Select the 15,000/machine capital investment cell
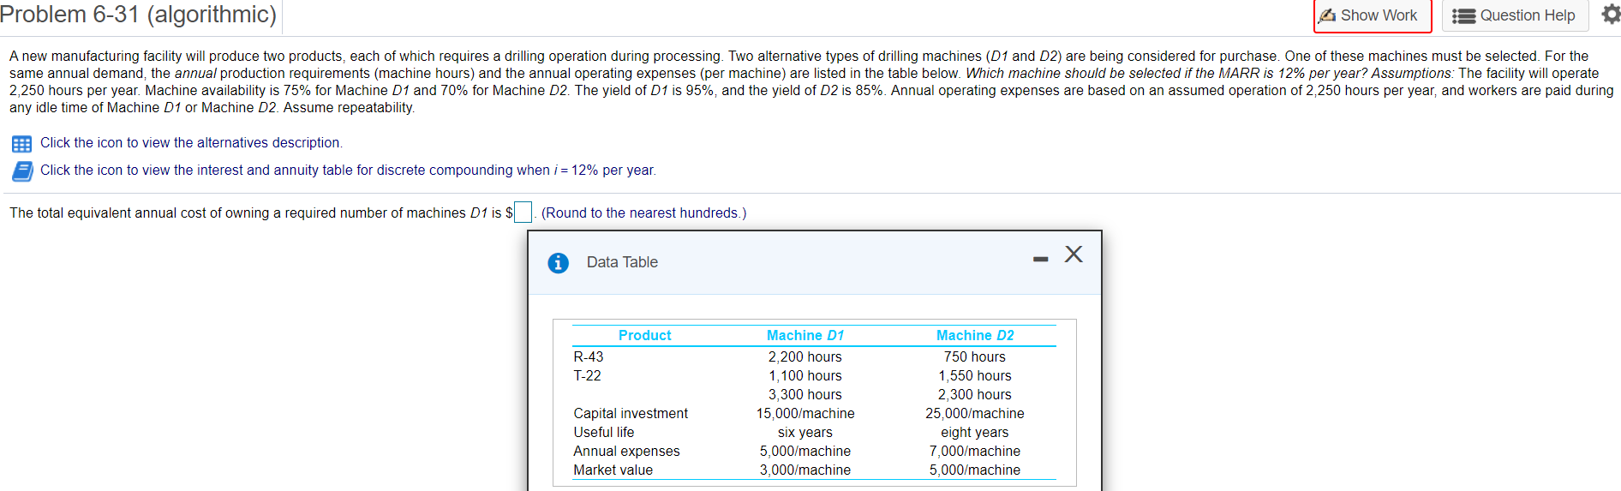 pyautogui.click(x=805, y=414)
